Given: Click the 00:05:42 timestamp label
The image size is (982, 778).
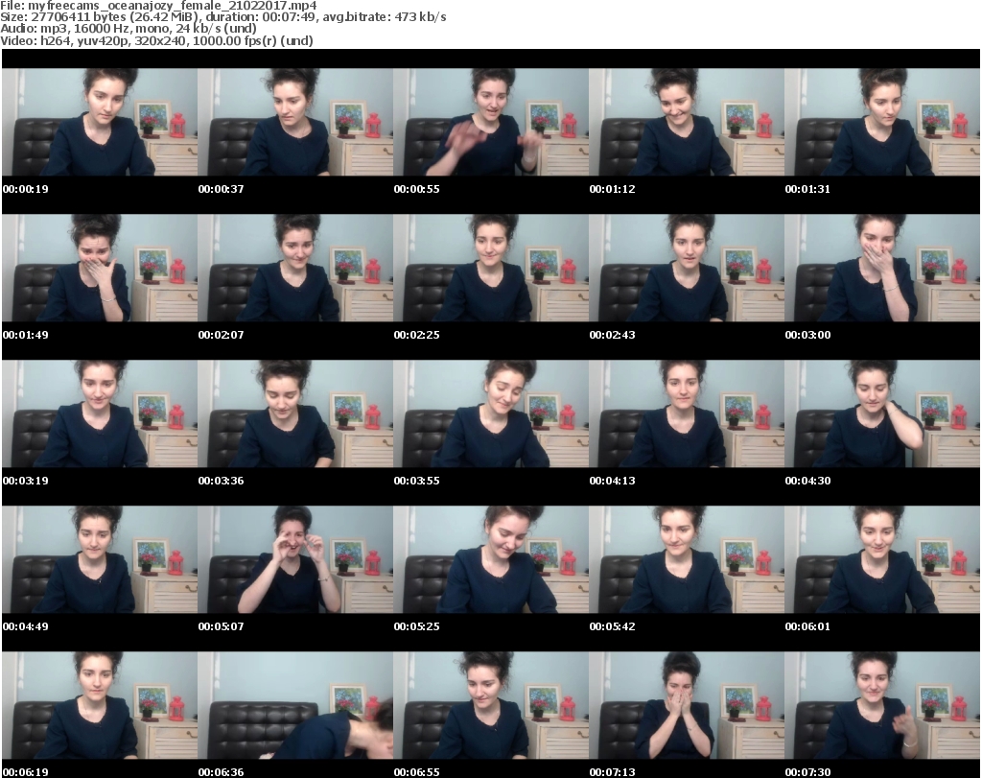Looking at the screenshot, I should tap(612, 626).
